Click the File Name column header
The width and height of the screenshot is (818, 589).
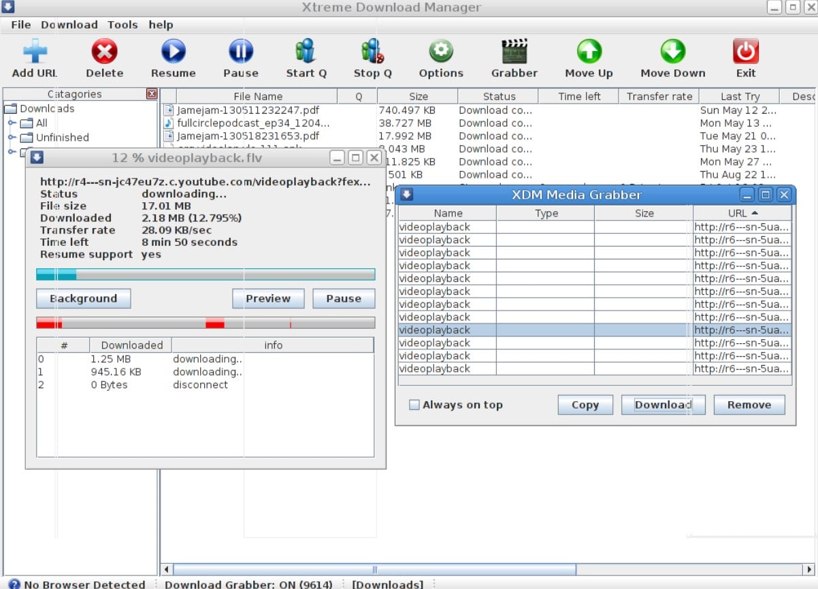pos(257,96)
